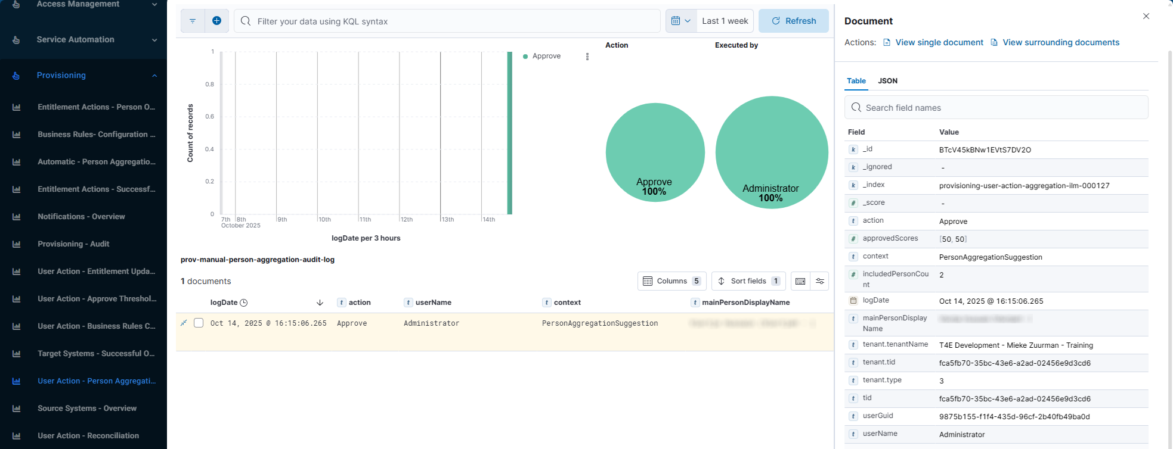Open the filter options menu icon
This screenshot has height=449, width=1173.
[x=193, y=21]
